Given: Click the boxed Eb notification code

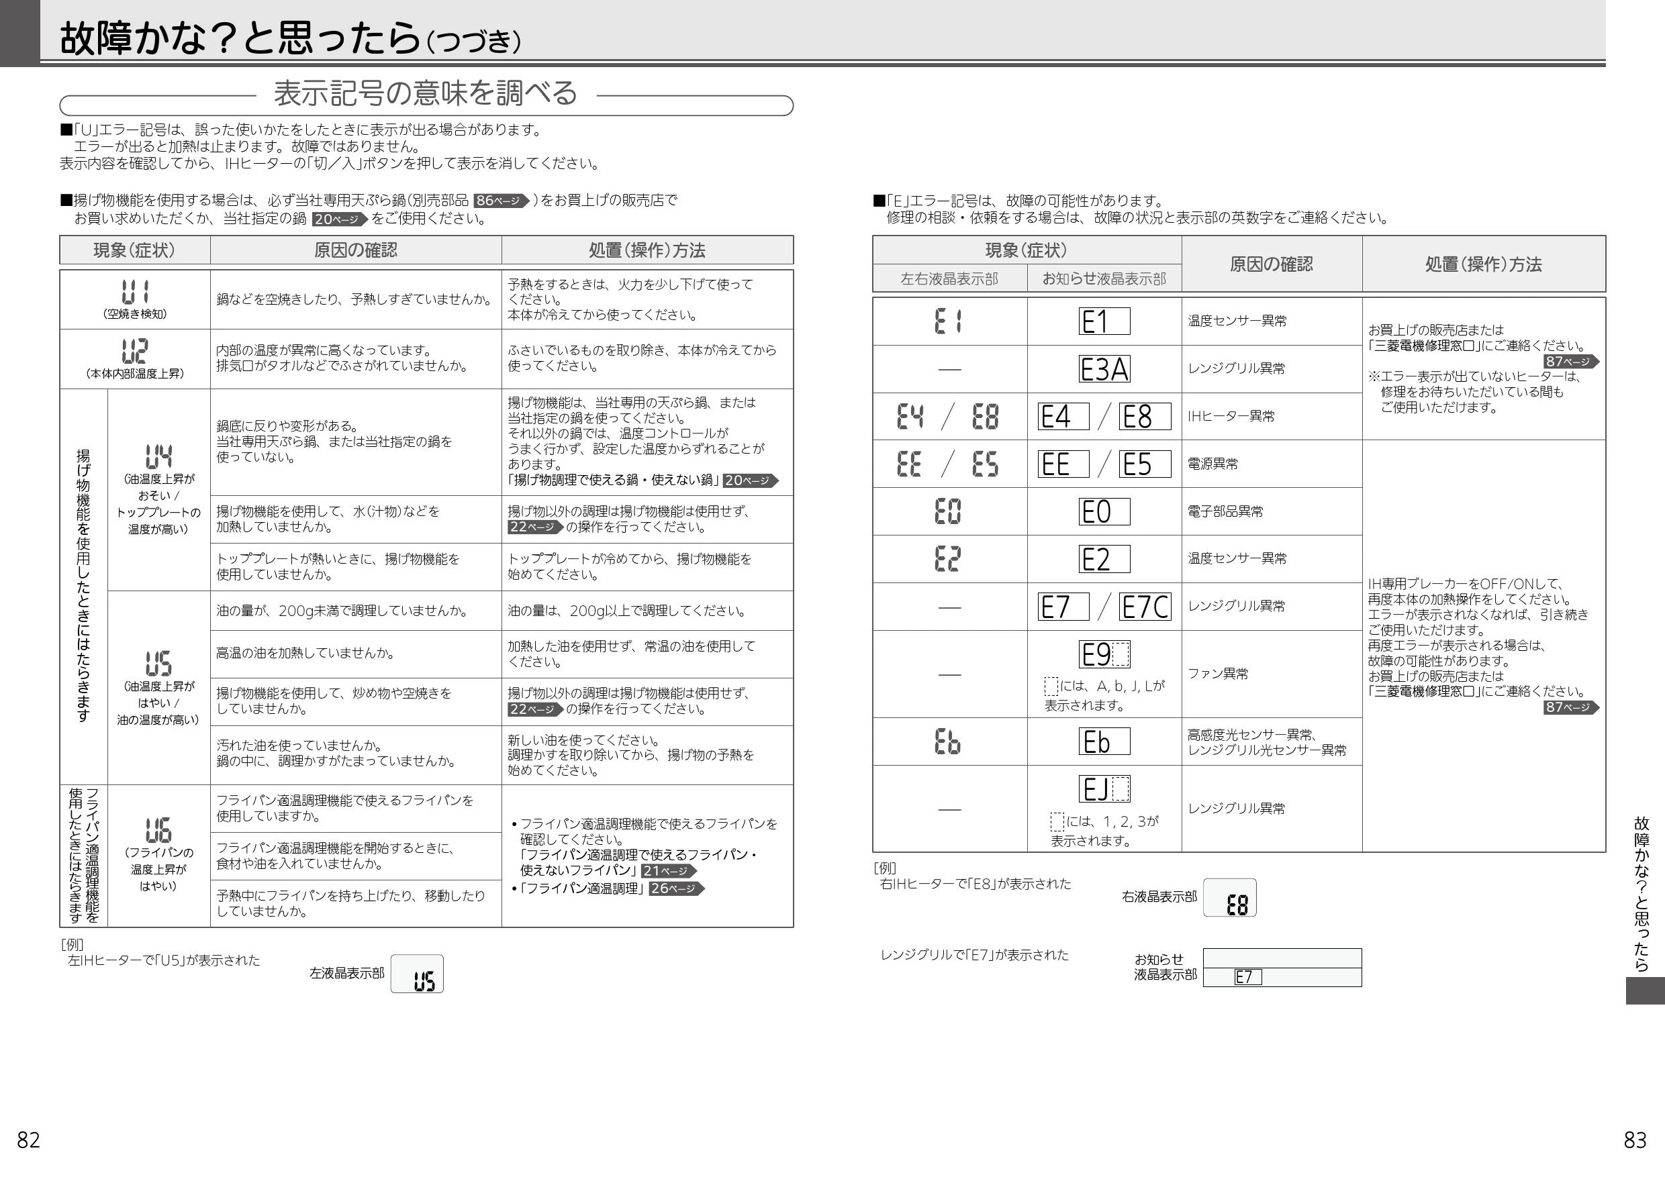Looking at the screenshot, I should [x=1104, y=741].
